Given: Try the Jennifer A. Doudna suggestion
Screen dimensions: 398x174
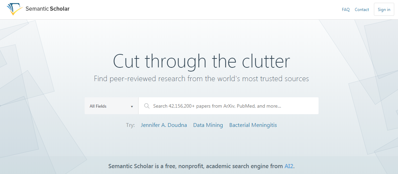Looking at the screenshot, I should [x=164, y=125].
